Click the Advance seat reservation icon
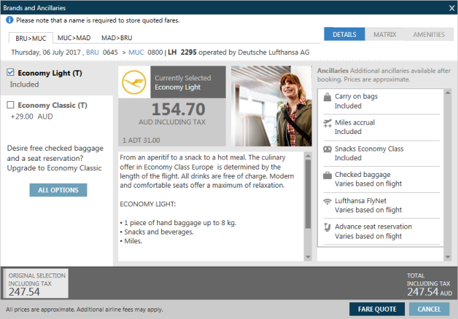Viewport: 458px width, 319px height. [327, 228]
